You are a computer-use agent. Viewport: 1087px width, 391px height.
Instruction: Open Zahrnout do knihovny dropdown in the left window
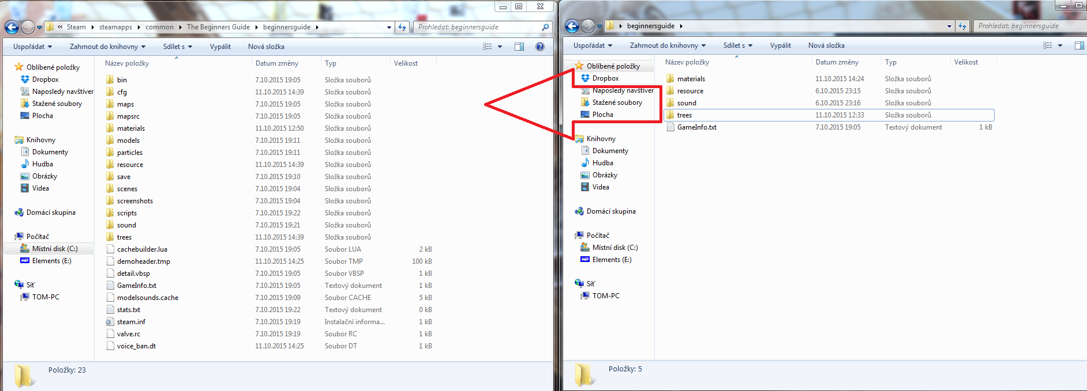coord(107,47)
